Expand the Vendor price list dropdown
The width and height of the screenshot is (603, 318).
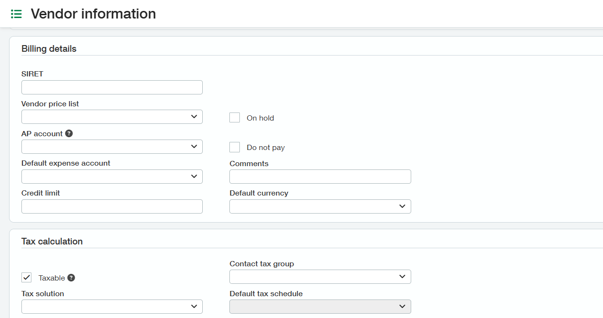(112, 117)
